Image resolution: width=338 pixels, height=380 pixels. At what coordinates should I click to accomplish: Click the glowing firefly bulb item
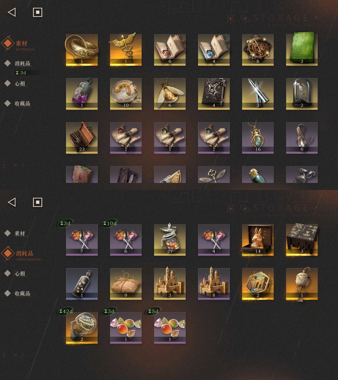[x=170, y=94]
